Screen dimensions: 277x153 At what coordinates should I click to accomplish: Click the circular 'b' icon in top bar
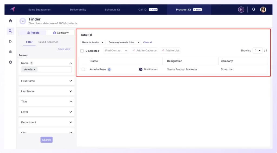point(241,9)
